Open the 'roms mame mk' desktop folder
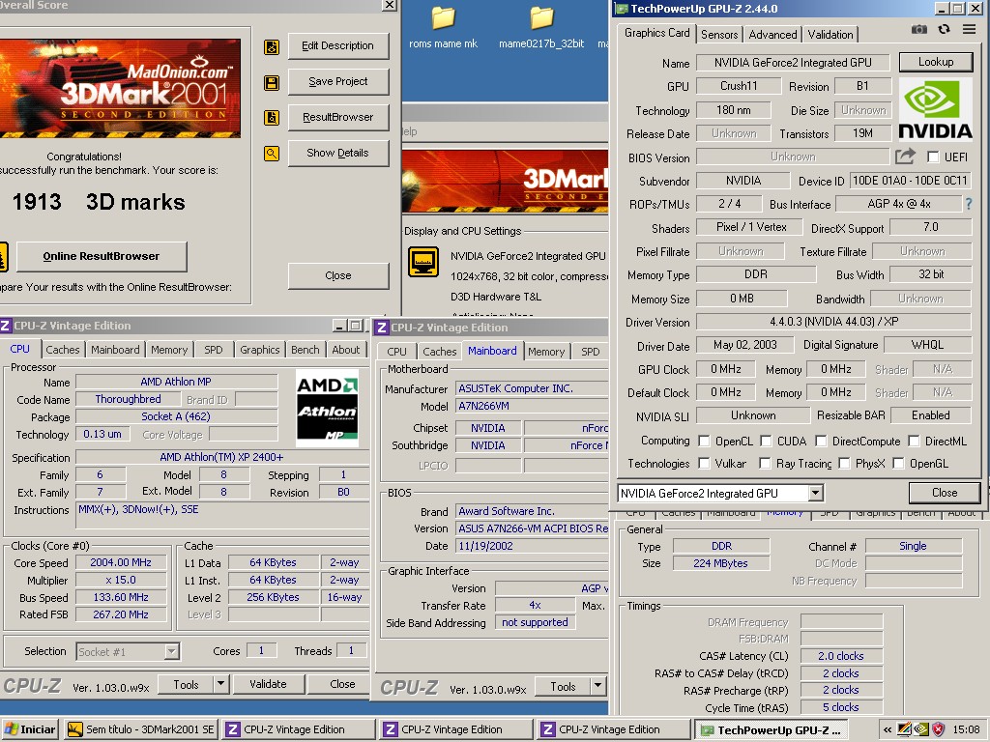The height and width of the screenshot is (742, 990). [443, 27]
